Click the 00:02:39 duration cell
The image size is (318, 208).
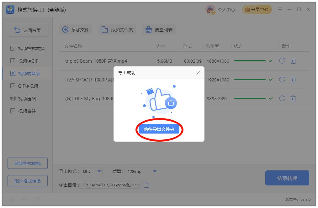[193, 61]
